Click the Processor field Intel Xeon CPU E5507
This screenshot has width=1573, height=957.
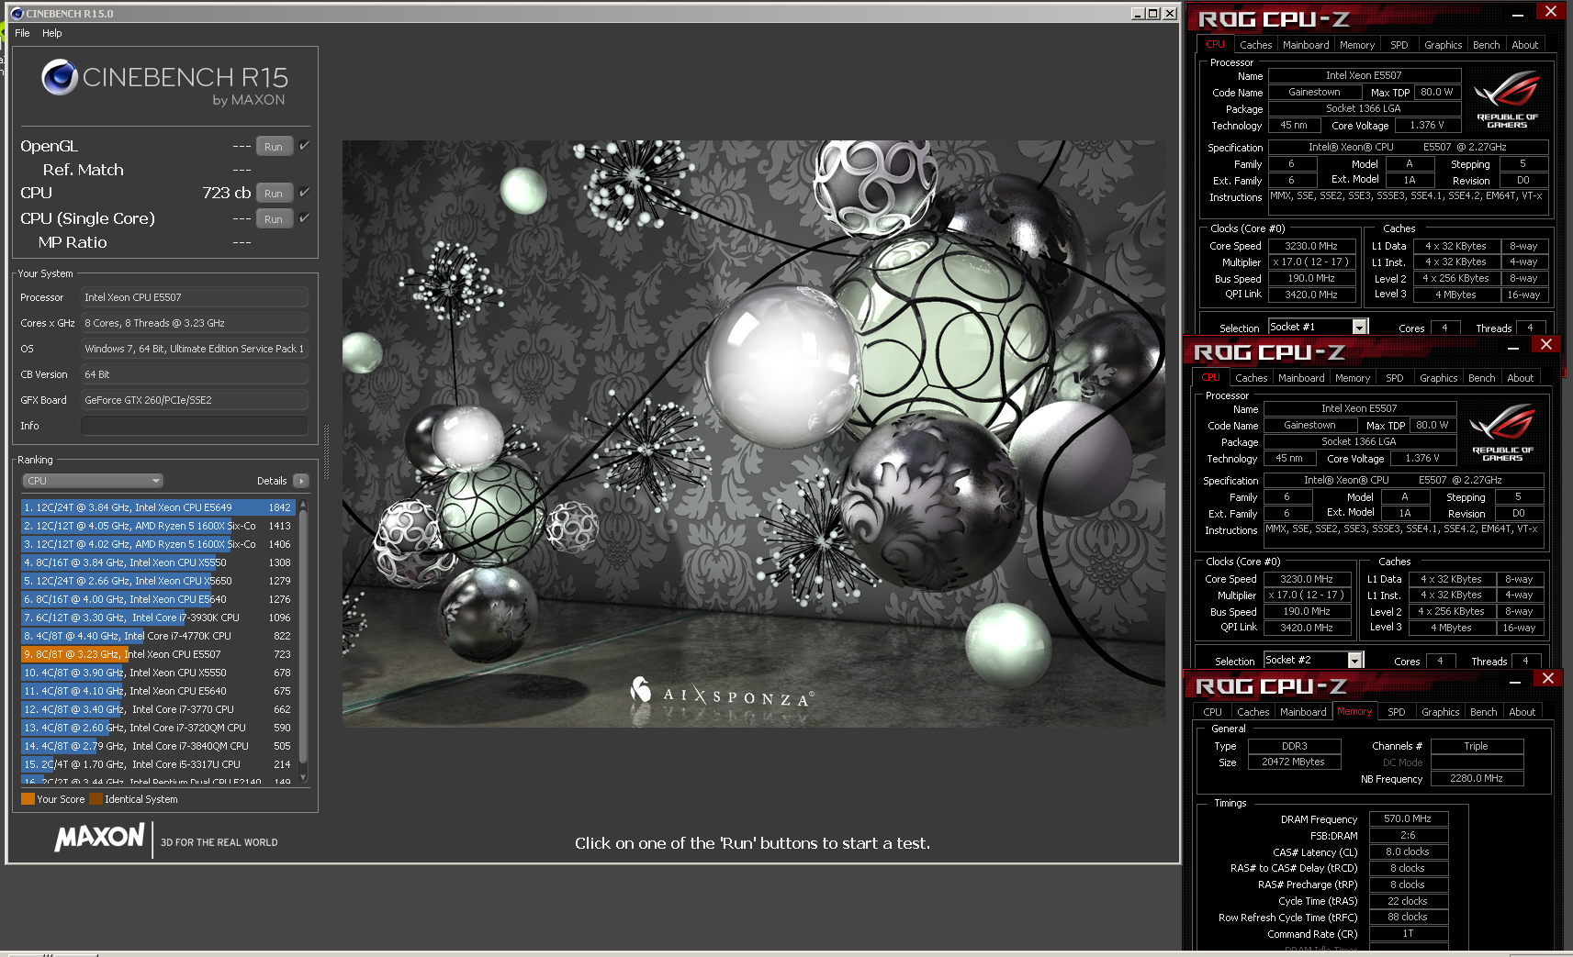click(195, 297)
